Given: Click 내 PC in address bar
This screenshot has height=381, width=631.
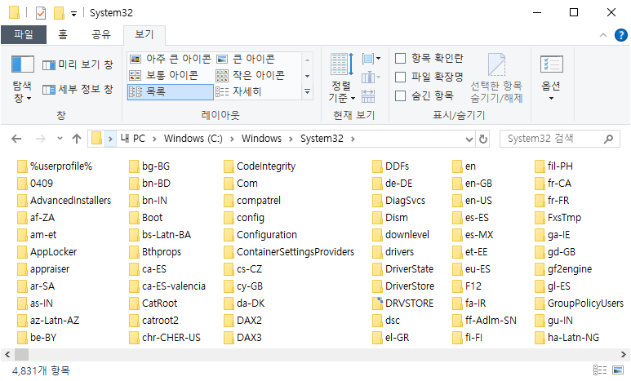Looking at the screenshot, I should pos(132,139).
